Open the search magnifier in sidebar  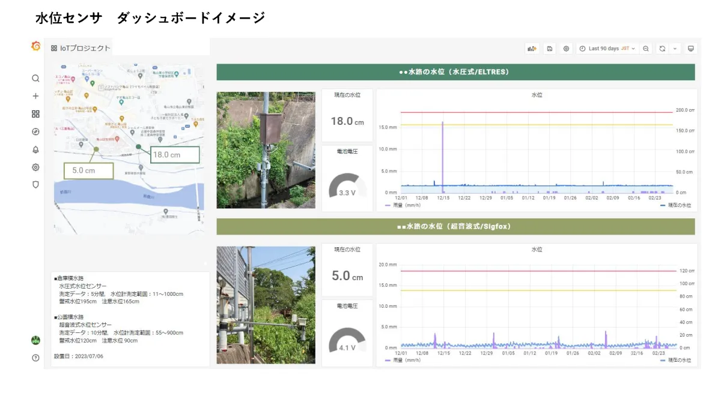[x=35, y=78]
